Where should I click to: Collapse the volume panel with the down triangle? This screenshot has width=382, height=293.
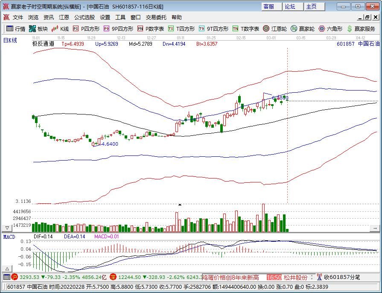point(7,228)
